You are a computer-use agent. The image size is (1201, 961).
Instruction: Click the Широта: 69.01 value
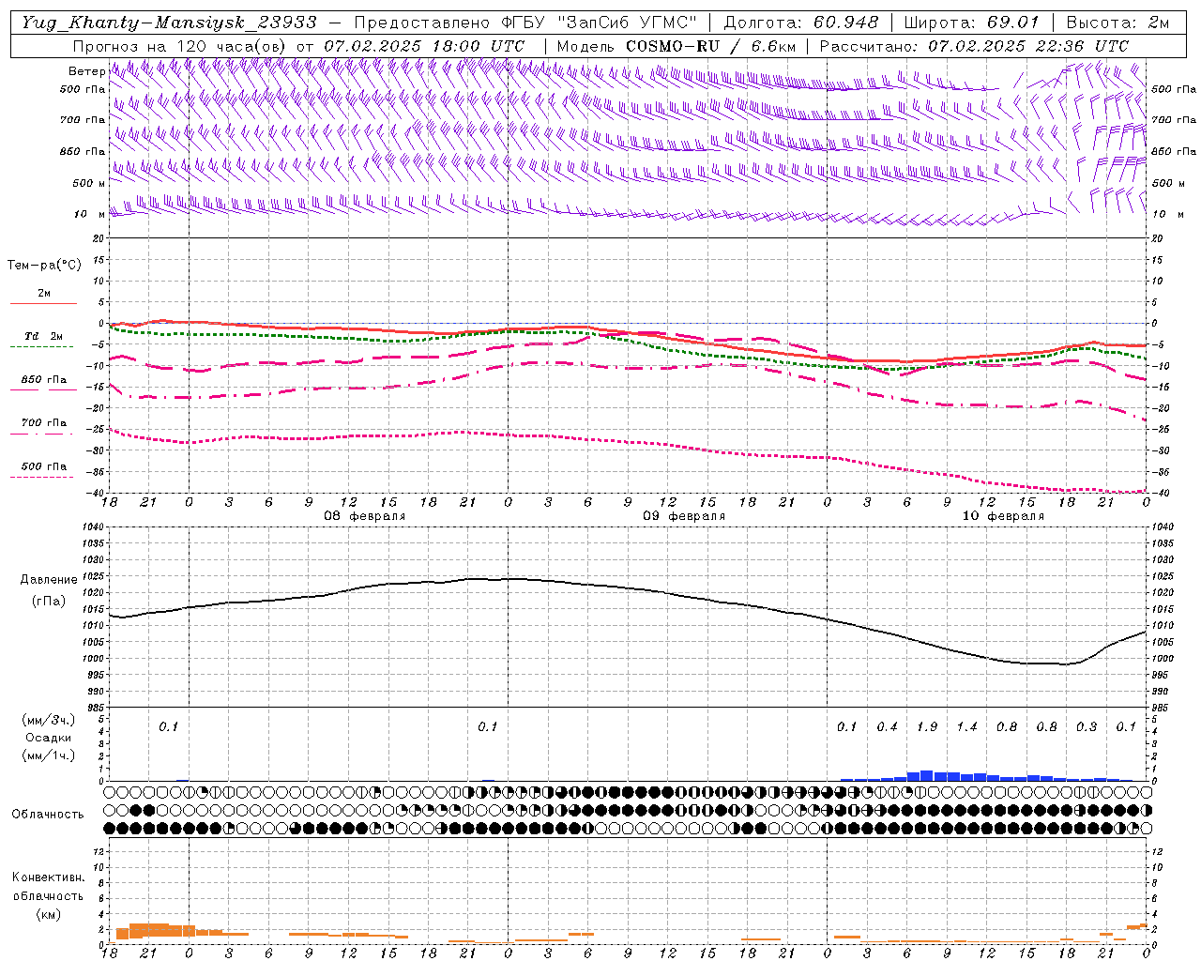(971, 23)
